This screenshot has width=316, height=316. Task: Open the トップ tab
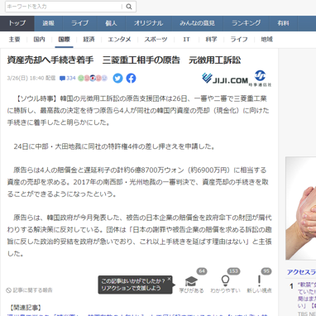17,23
